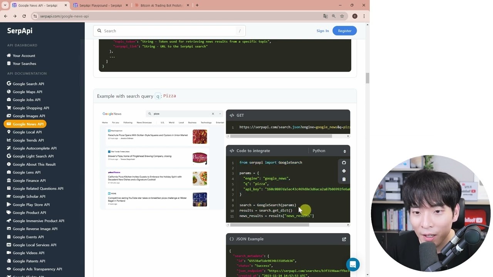Click the SerpApi logo in the sidebar

[20, 31]
